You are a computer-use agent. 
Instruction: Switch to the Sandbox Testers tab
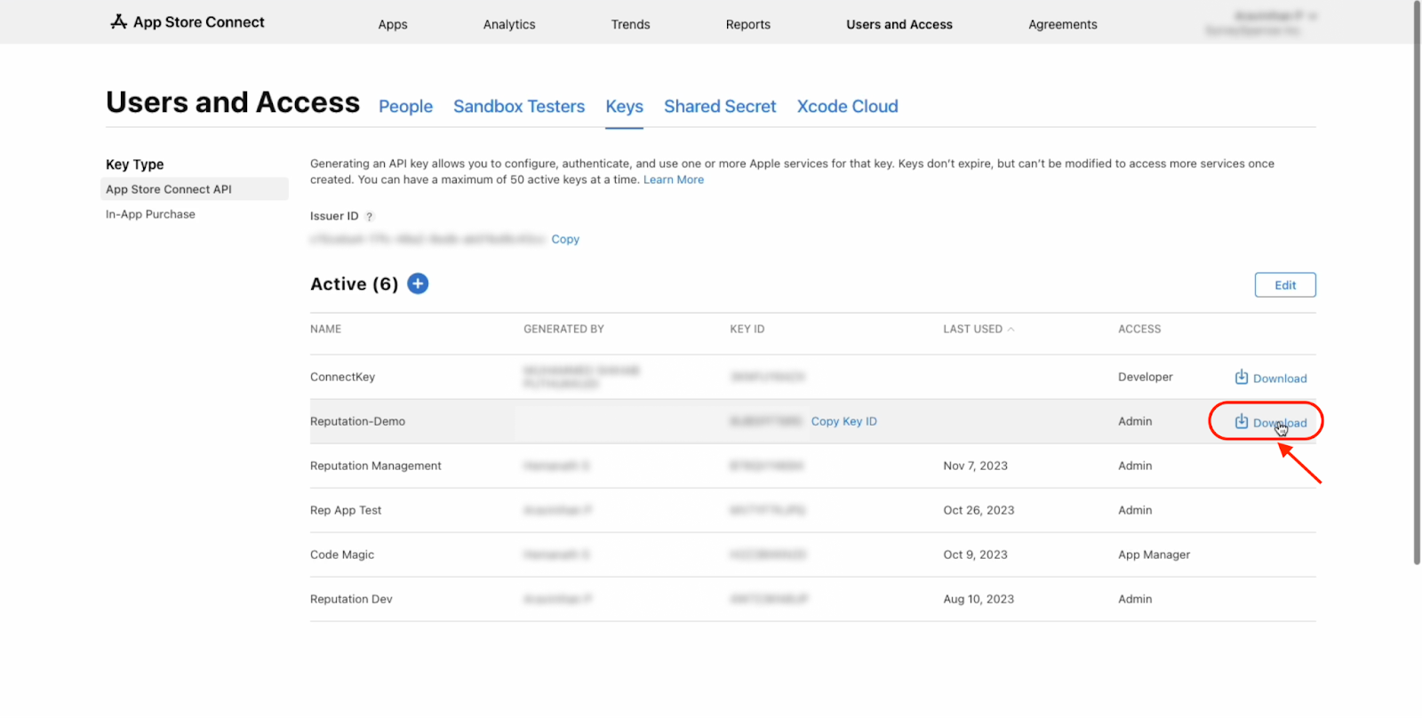coord(519,107)
